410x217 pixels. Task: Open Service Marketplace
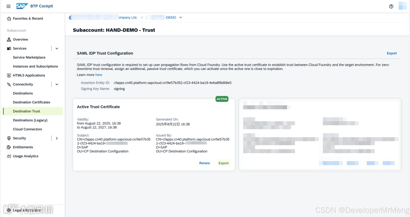29,57
